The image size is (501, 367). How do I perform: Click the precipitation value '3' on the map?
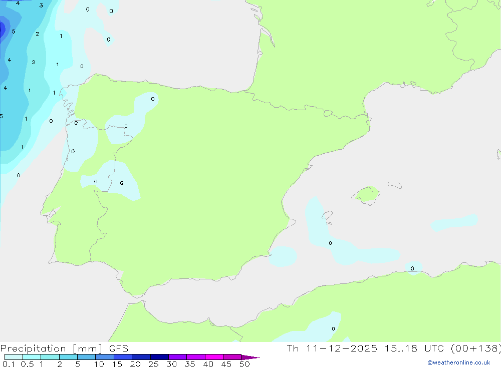[x=41, y=6]
